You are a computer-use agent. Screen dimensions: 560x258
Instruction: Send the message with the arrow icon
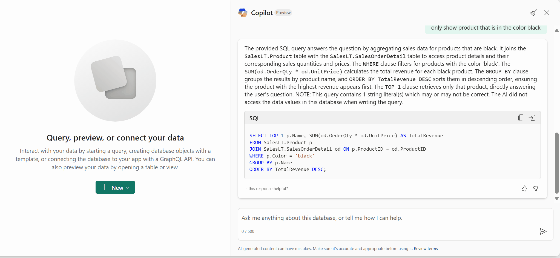(x=543, y=231)
